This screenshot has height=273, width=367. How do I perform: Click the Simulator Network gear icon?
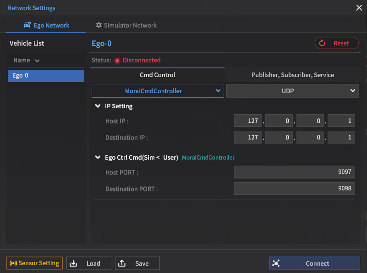pyautogui.click(x=99, y=25)
